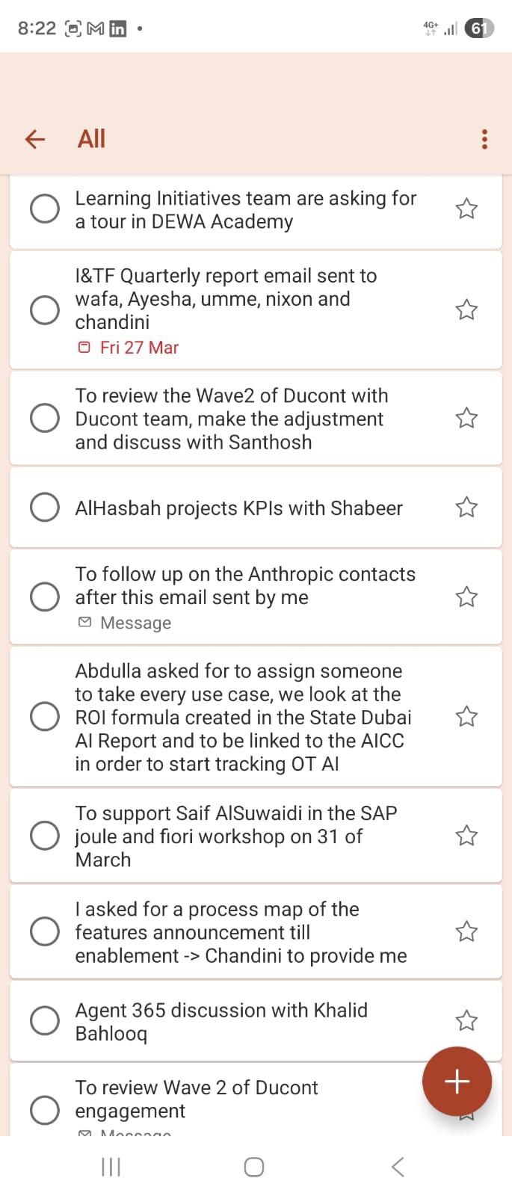Viewport: 512px width, 1196px height.
Task: Complete the Wave2 Ducont review with Santhosh
Action: pyautogui.click(x=45, y=418)
